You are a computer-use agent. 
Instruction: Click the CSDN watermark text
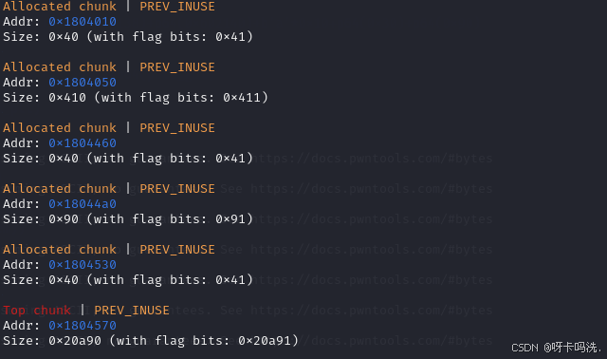click(x=557, y=348)
